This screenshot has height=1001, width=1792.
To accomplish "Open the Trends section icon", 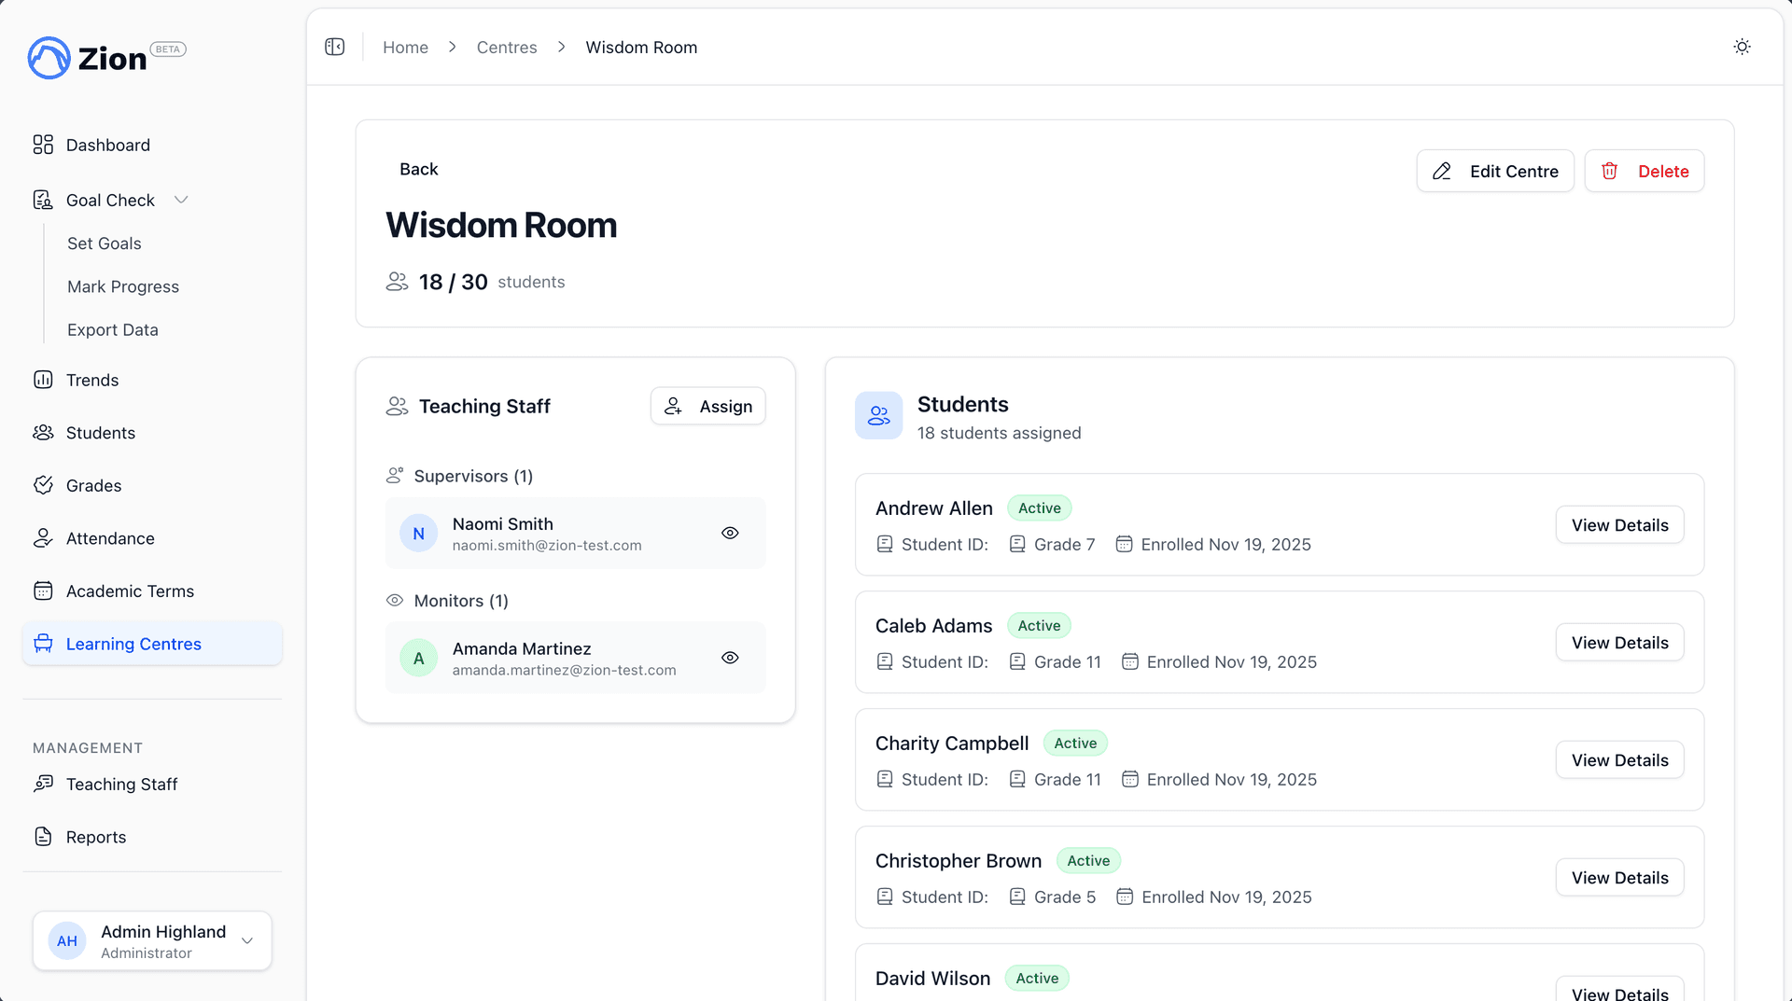I will pos(43,380).
